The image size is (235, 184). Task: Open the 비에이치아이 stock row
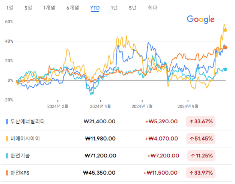click(x=117, y=139)
